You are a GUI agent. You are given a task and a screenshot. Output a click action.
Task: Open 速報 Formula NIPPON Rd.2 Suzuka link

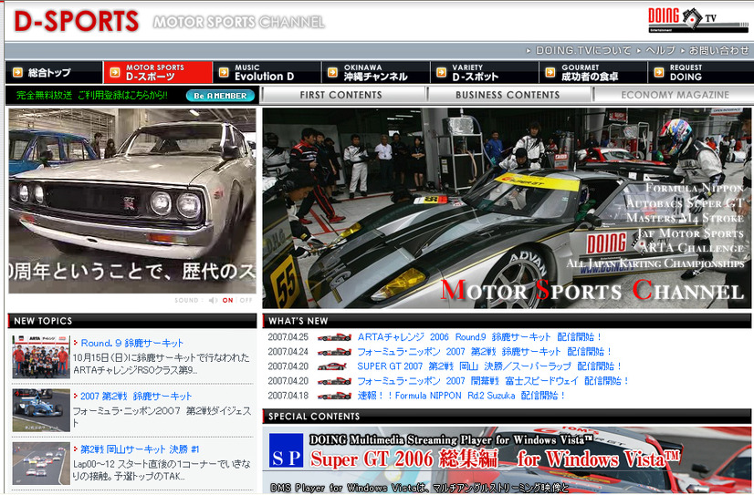click(461, 396)
